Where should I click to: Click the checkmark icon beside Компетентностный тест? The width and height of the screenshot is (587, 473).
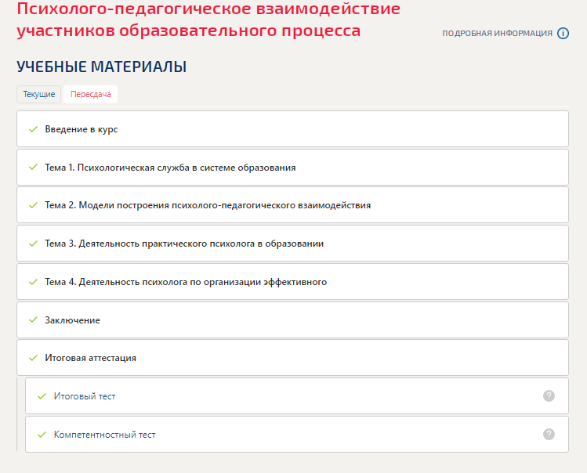[x=42, y=435]
